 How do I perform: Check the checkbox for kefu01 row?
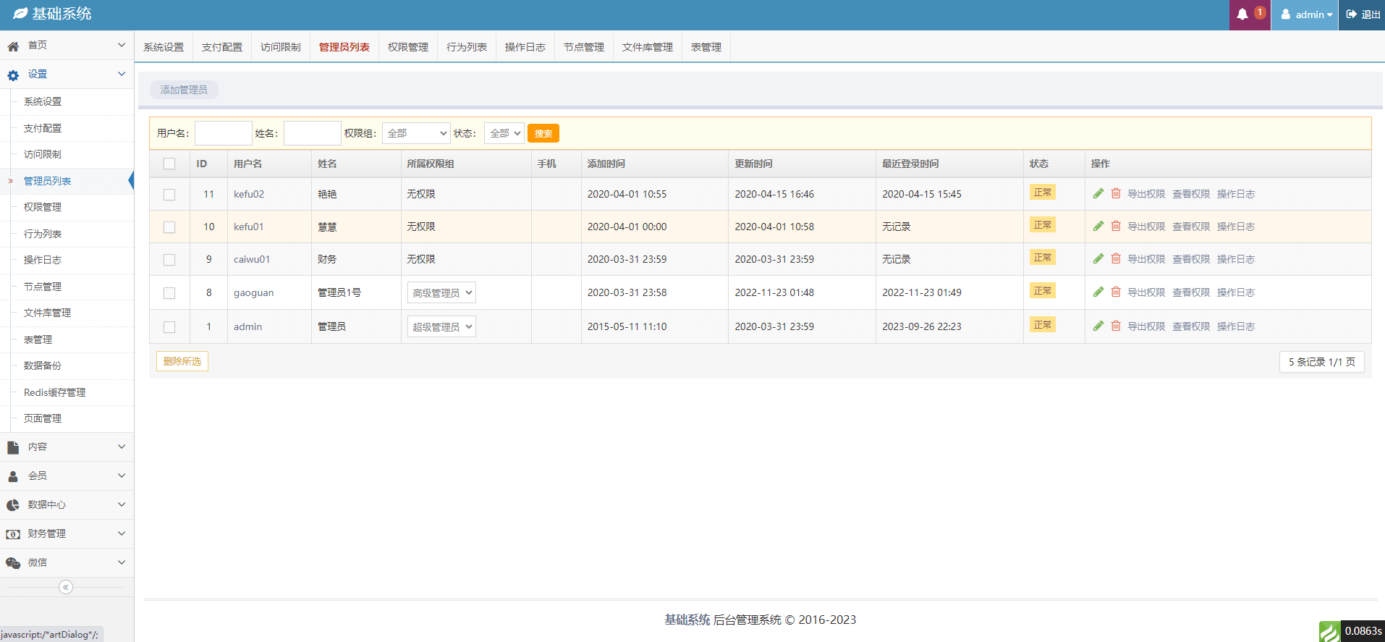tap(169, 227)
